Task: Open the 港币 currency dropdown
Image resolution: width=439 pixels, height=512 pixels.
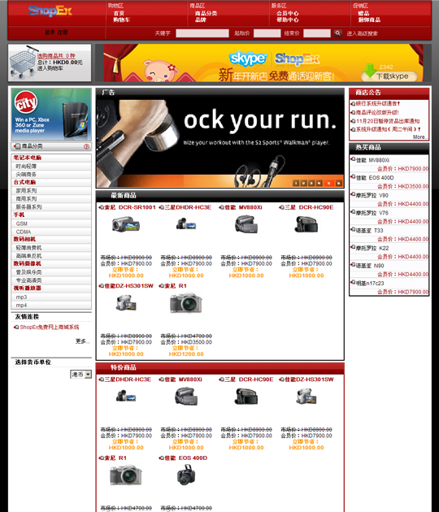Action: pos(81,374)
